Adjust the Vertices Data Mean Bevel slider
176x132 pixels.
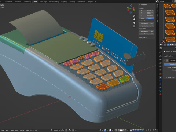[146, 23]
